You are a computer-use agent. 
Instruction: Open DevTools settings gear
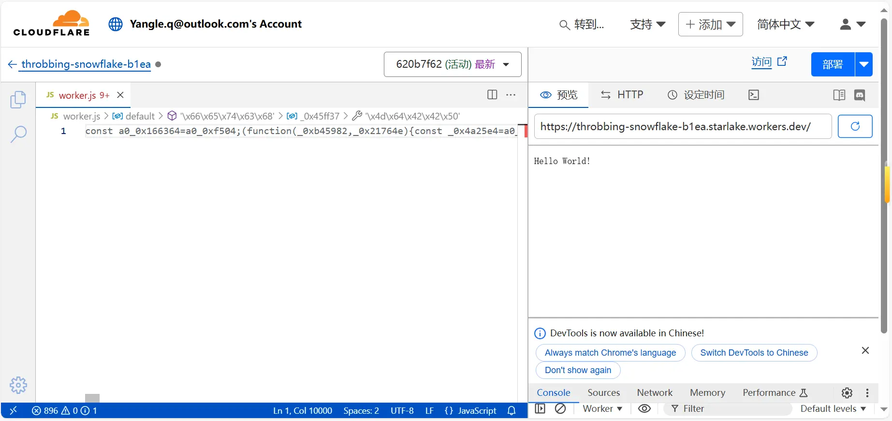pyautogui.click(x=847, y=392)
